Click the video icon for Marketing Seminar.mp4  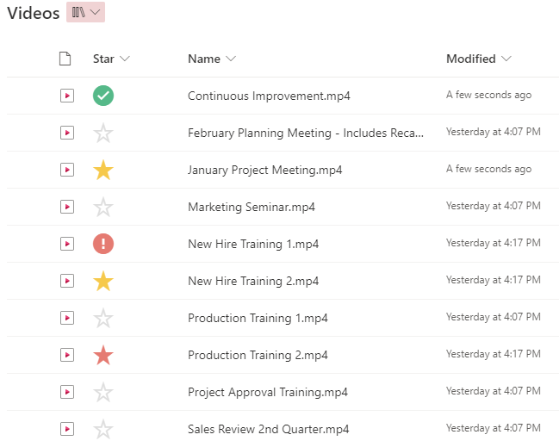(x=67, y=207)
